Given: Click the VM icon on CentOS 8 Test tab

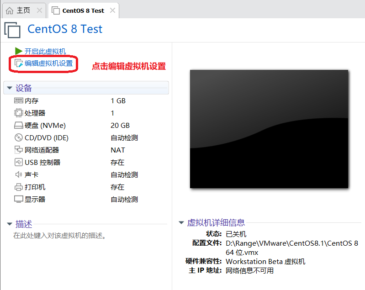Looking at the screenshot, I should (x=56, y=11).
